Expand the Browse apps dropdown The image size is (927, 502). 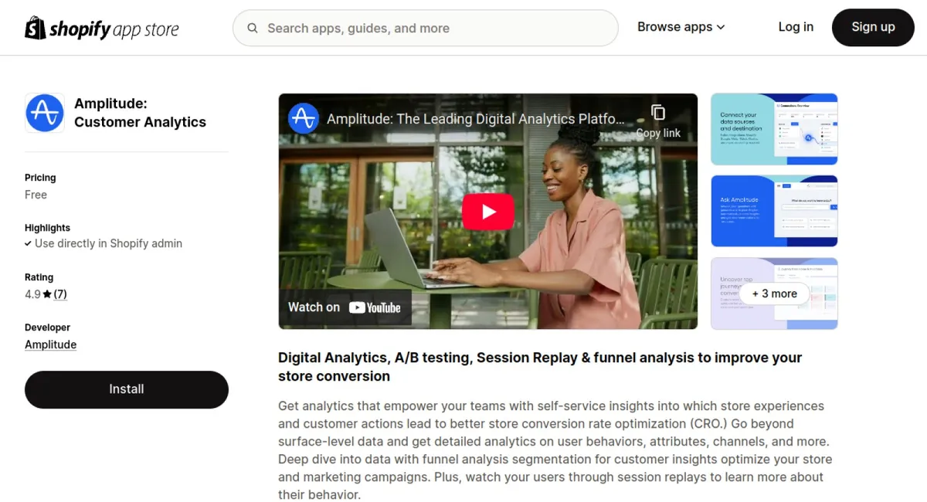coord(681,27)
